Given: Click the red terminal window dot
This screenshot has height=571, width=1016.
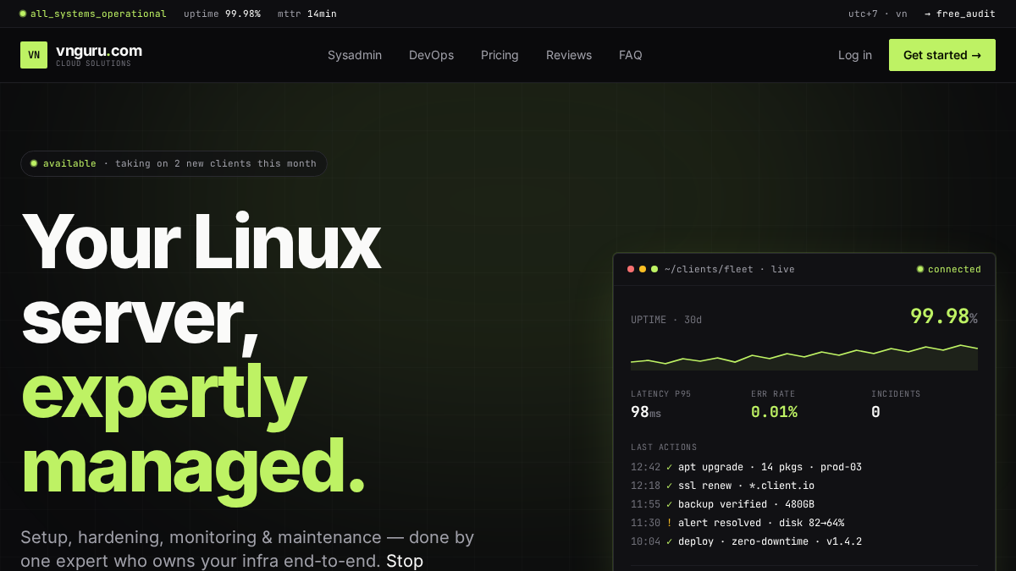Looking at the screenshot, I should coord(631,269).
